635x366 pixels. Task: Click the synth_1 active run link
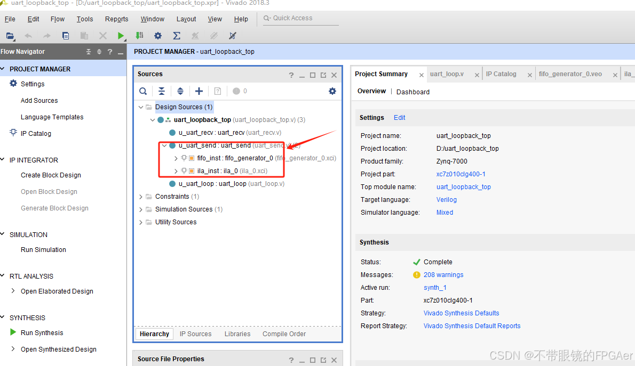435,288
